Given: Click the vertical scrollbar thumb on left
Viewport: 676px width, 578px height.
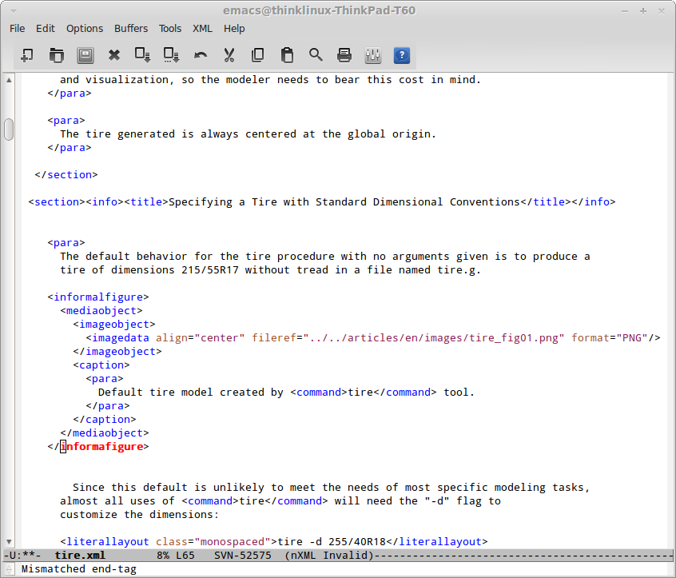Looking at the screenshot, I should pos(9,129).
